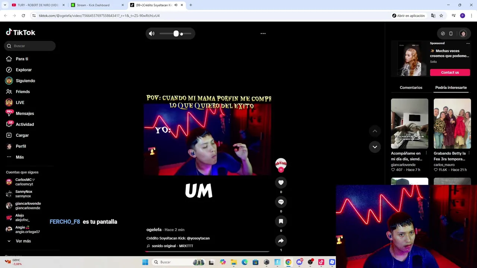Open the get app phone icon

point(451,33)
